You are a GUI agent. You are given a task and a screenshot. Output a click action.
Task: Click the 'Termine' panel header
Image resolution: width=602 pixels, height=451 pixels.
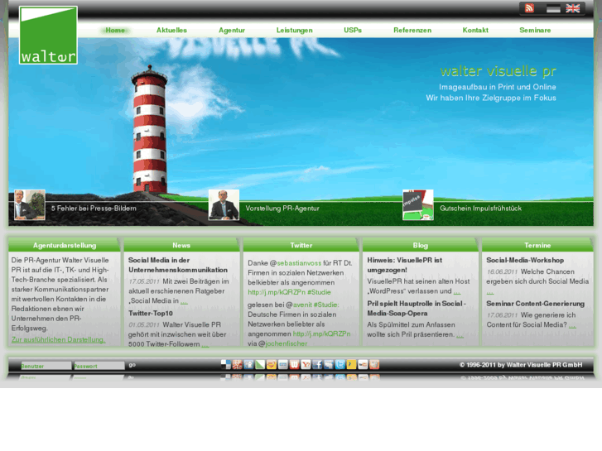pyautogui.click(x=537, y=245)
